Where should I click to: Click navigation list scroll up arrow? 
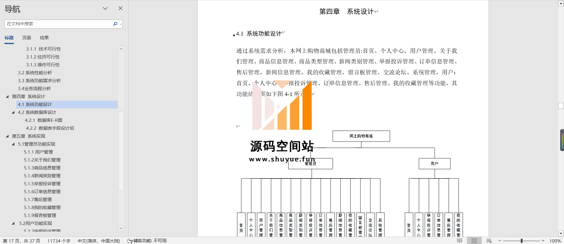(121, 49)
